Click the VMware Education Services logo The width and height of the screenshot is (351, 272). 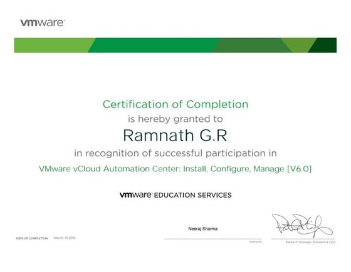point(175,195)
